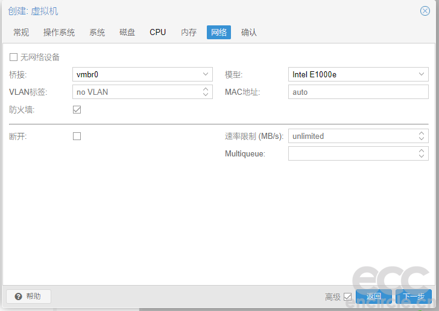Adjust the 速率限制 spinner arrows

coord(422,136)
